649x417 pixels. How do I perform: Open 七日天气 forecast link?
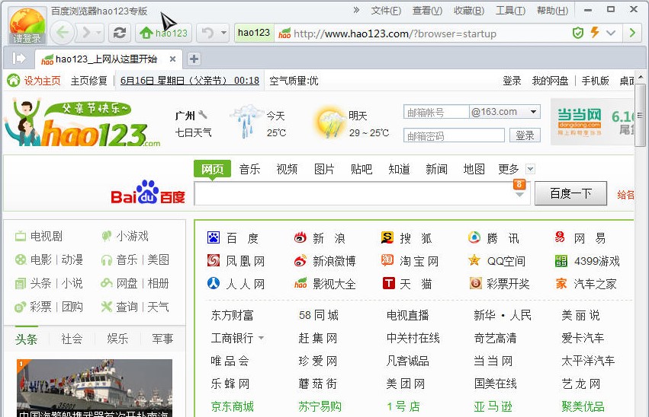pyautogui.click(x=193, y=132)
